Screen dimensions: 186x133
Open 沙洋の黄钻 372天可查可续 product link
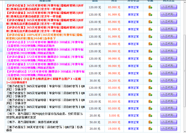click(45, 59)
